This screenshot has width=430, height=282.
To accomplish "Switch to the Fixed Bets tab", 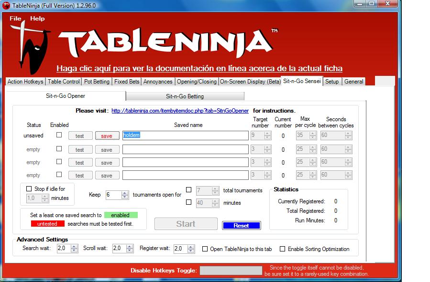I will click(x=127, y=82).
